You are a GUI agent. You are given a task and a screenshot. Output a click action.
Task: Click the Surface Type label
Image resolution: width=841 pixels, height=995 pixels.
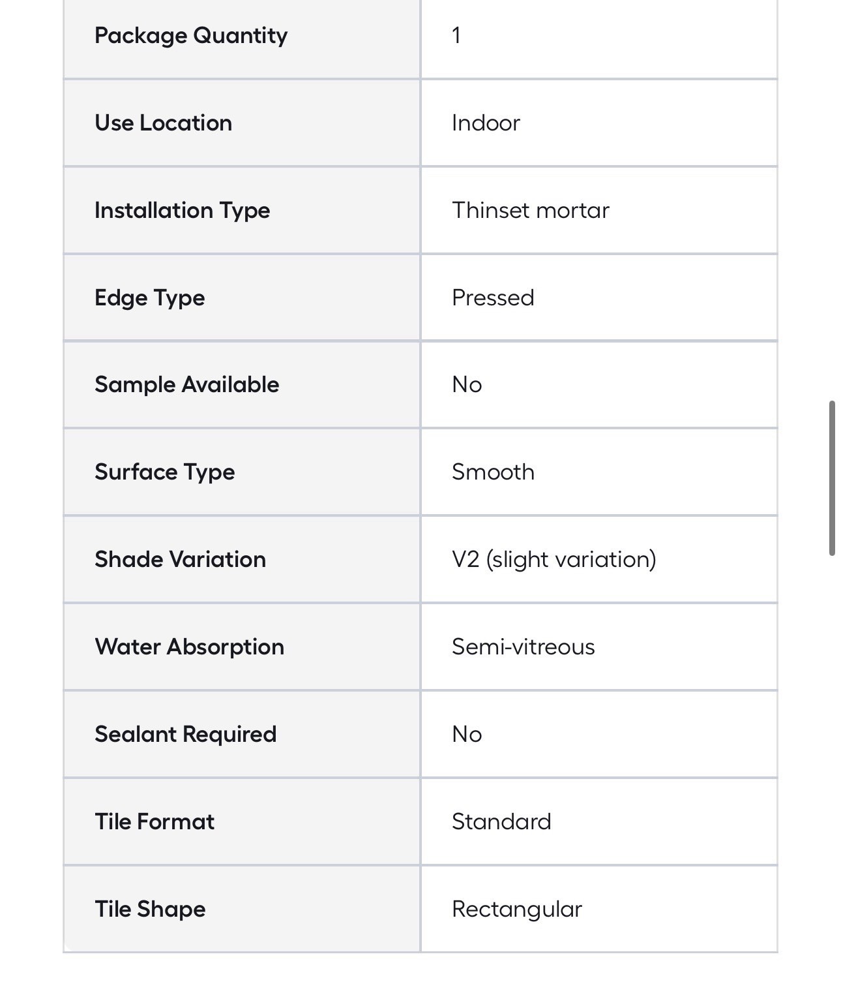click(164, 472)
